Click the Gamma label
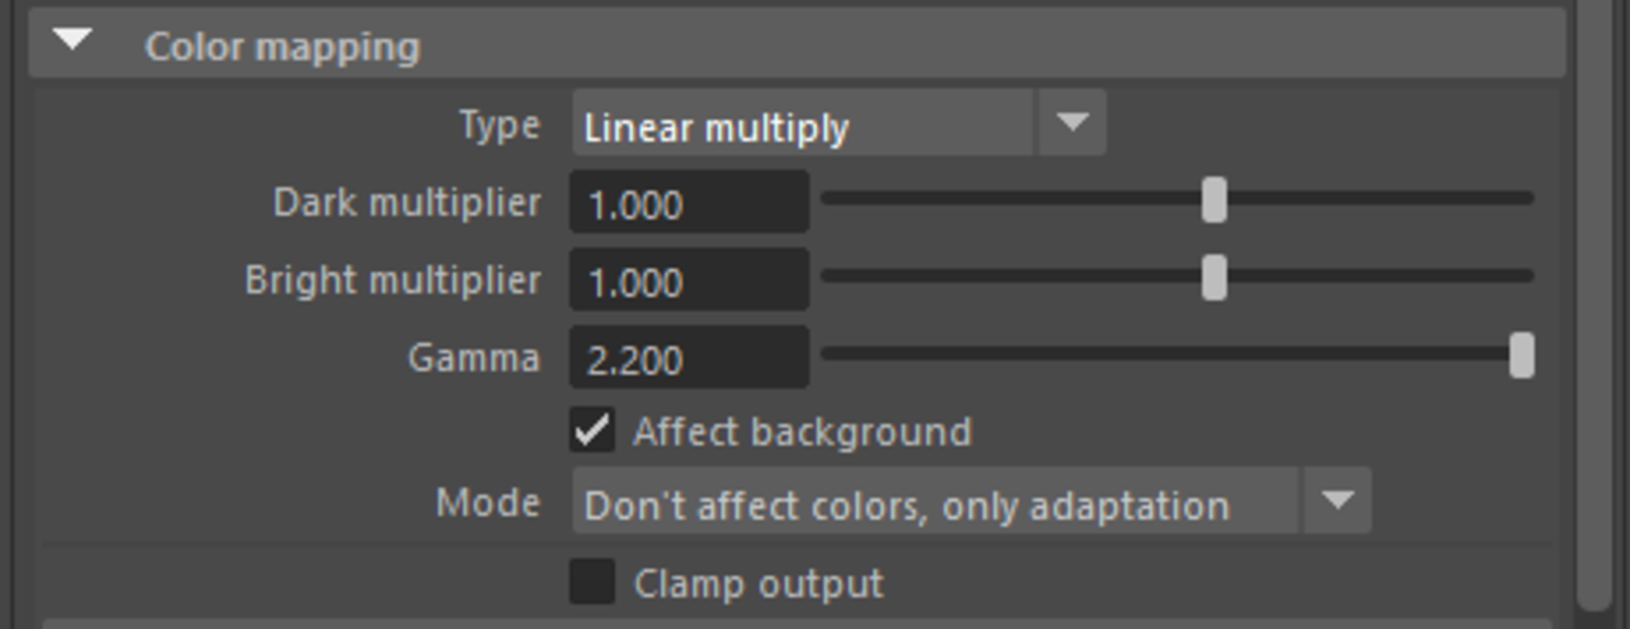Screen dimensions: 1630x629 (x=474, y=358)
